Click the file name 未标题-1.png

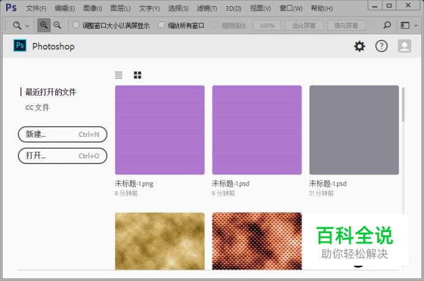134,184
